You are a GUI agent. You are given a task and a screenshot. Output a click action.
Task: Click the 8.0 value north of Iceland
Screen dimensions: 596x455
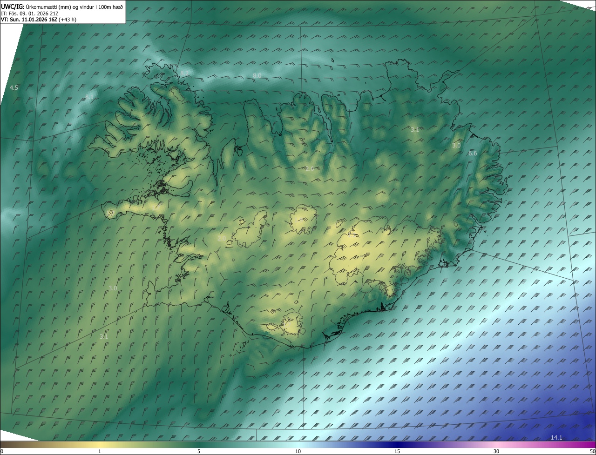tap(257, 75)
